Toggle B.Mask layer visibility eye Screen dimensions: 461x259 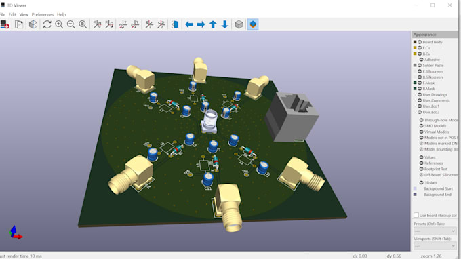click(420, 89)
